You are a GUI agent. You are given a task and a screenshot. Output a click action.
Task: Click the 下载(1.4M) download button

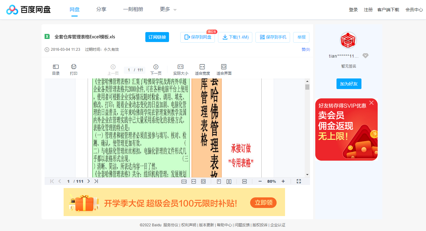click(235, 37)
